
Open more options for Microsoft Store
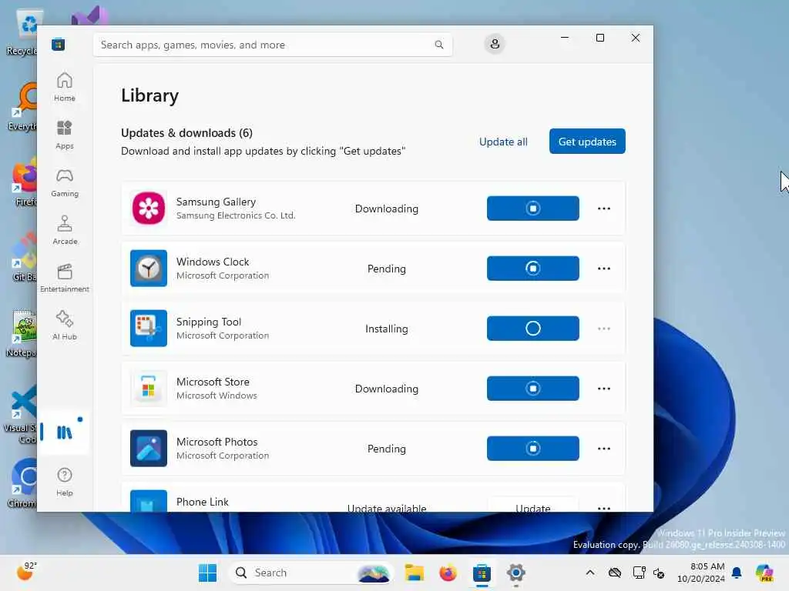(604, 388)
